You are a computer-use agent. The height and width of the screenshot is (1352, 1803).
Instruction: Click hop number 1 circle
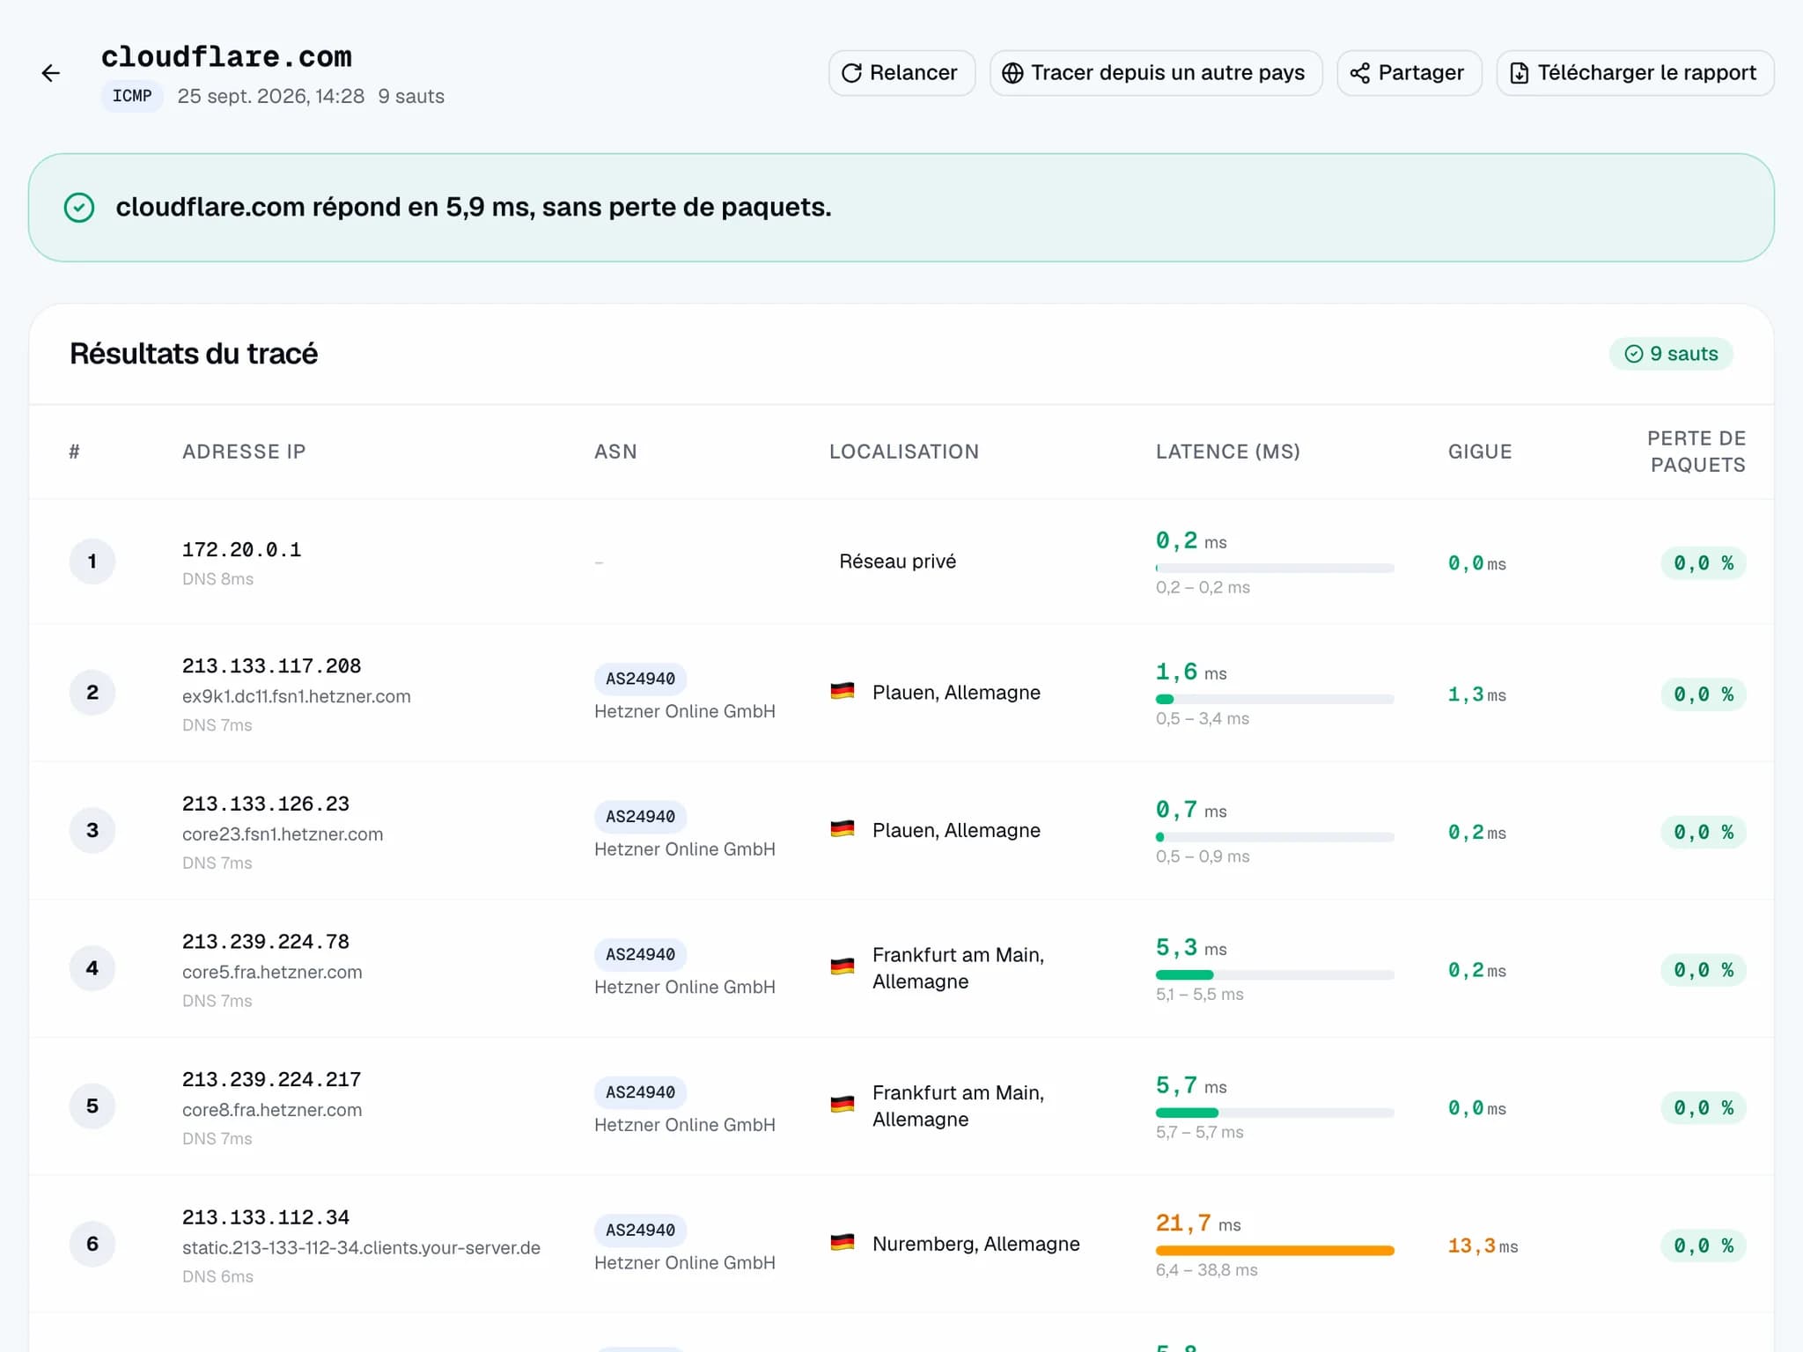(92, 562)
